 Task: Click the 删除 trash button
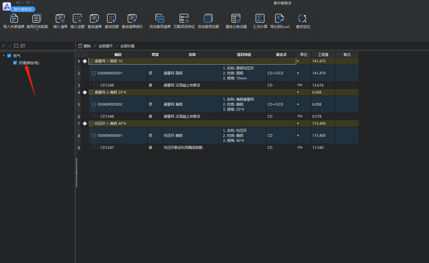coord(84,46)
